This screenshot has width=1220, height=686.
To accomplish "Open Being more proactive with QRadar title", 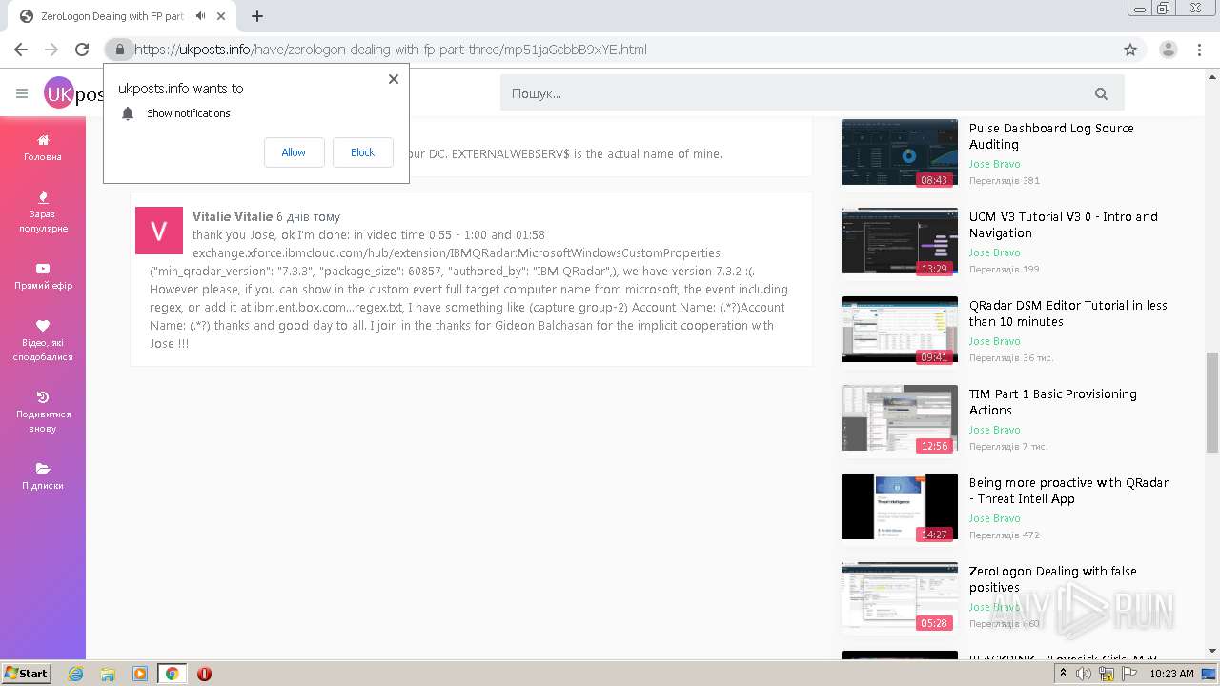I will pos(1068,491).
